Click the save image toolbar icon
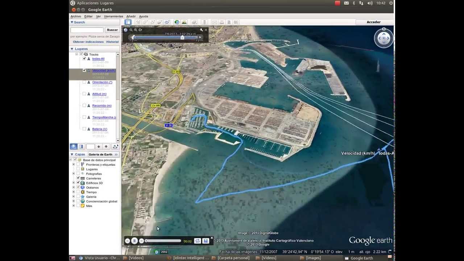464x261 pixels. (229, 22)
